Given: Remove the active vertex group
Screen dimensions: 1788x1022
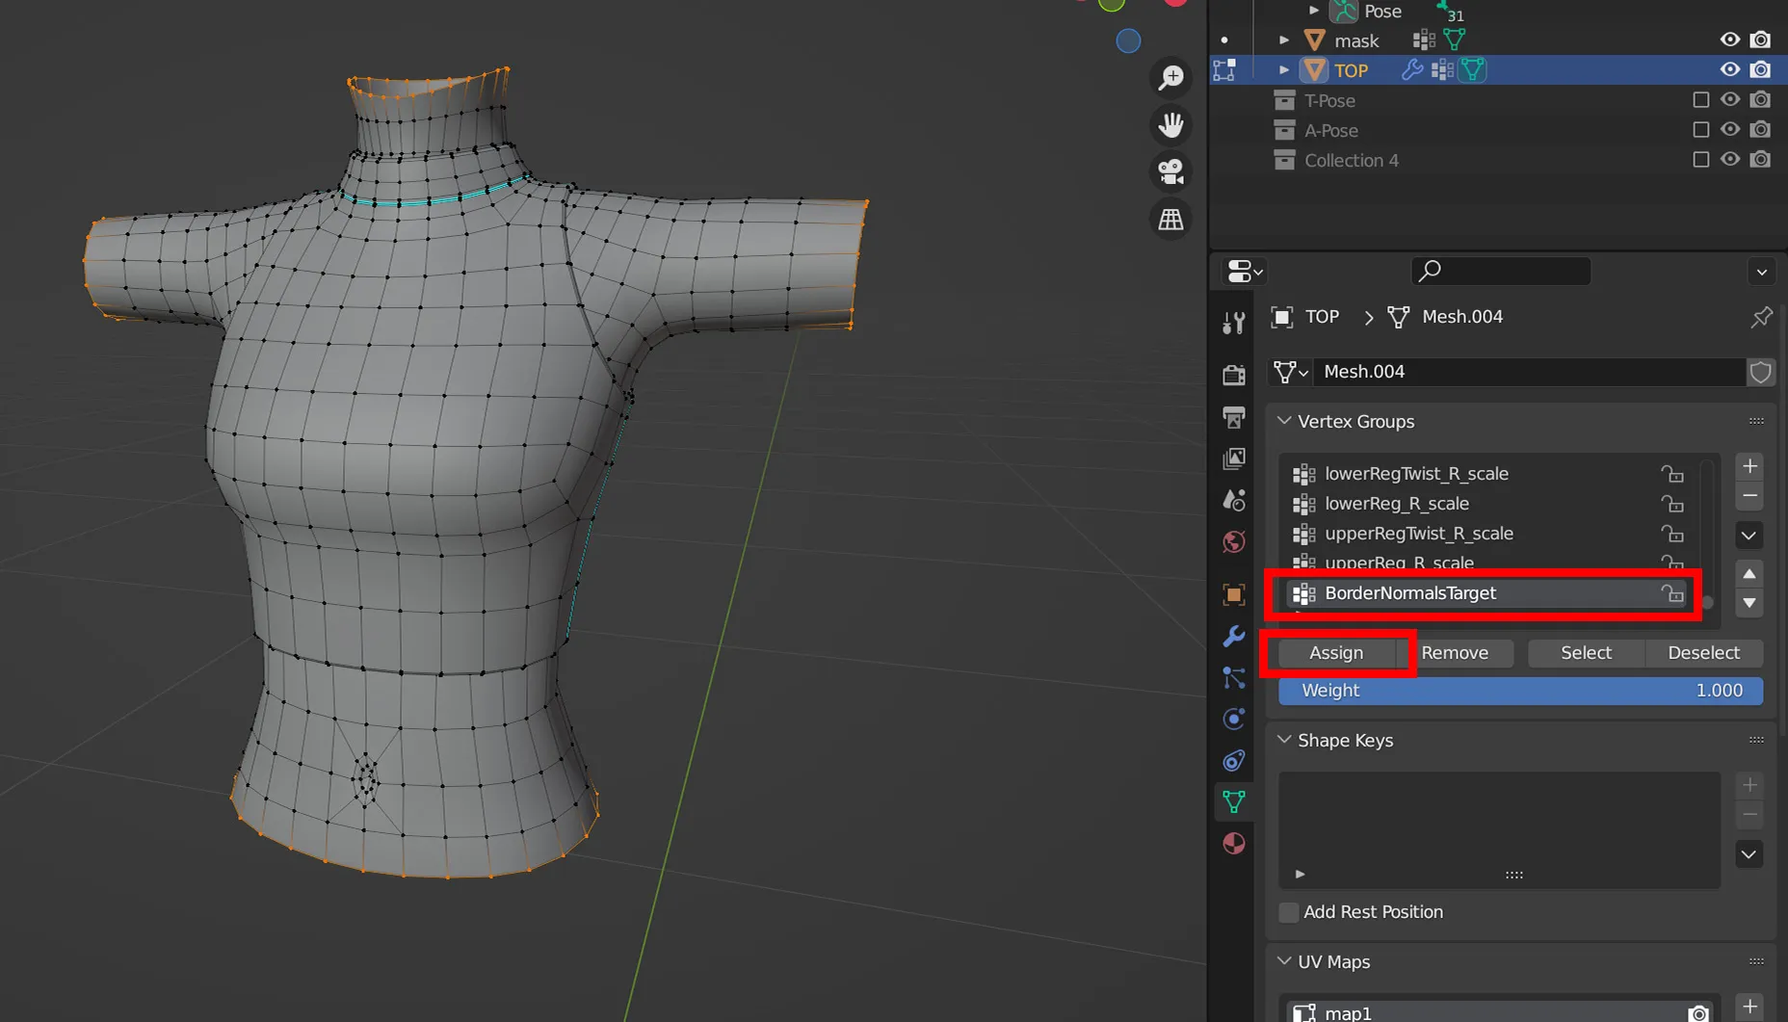Looking at the screenshot, I should pyautogui.click(x=1749, y=496).
